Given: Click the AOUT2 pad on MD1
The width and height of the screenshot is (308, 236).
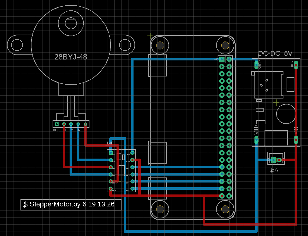Looking at the screenshot, I should [111, 167].
